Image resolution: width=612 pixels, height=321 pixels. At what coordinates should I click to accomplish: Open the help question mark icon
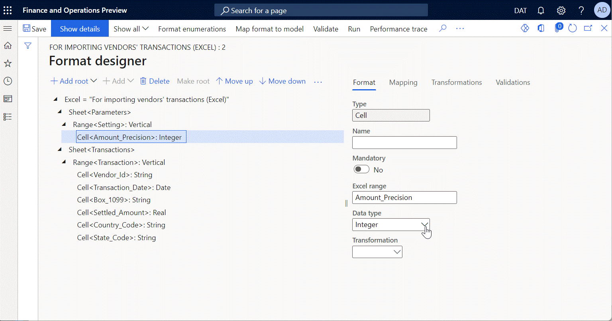tap(581, 10)
